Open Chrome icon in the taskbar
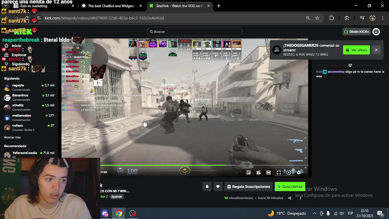389x219 pixels. click(119, 214)
